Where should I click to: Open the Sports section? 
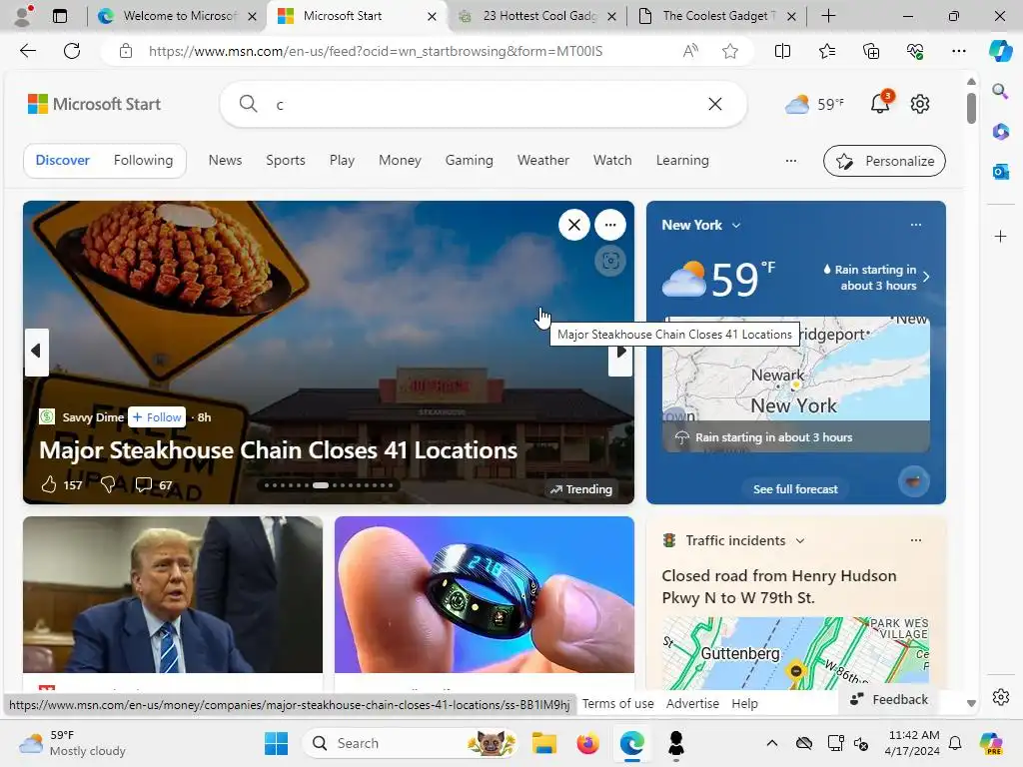coord(286,161)
